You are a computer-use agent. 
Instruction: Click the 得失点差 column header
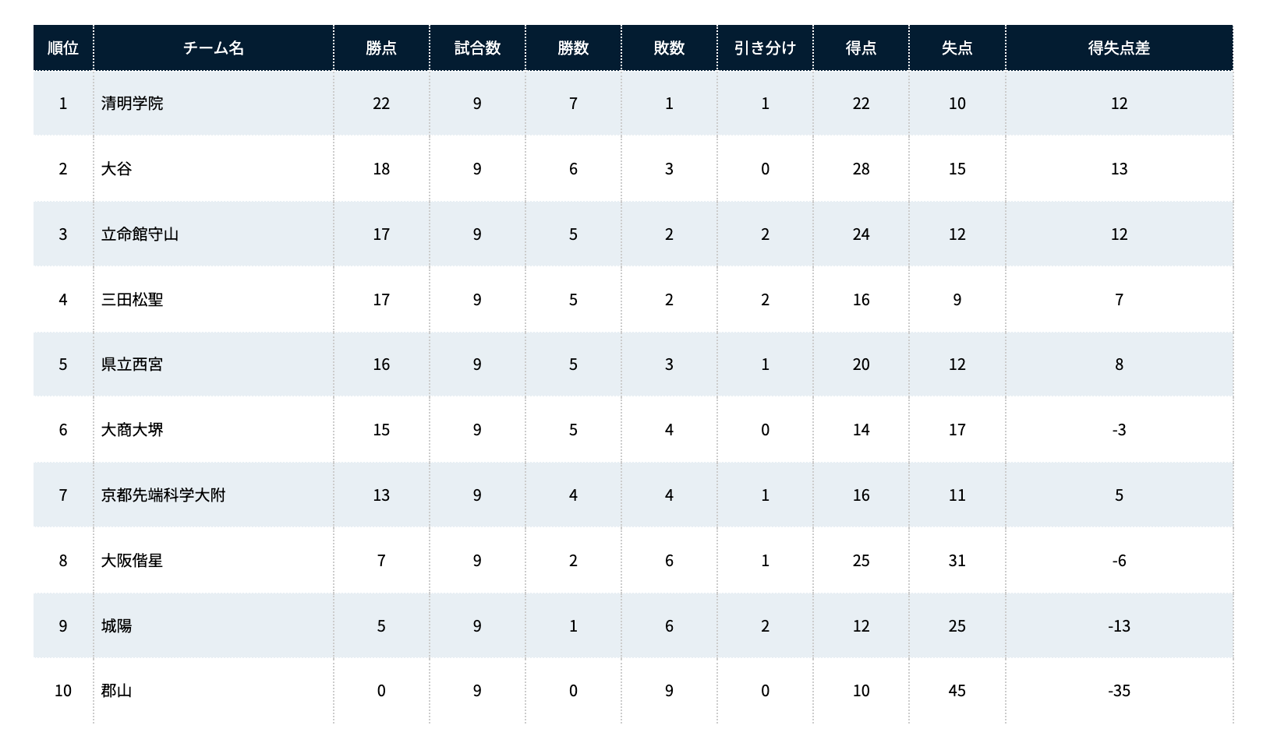(x=1120, y=48)
